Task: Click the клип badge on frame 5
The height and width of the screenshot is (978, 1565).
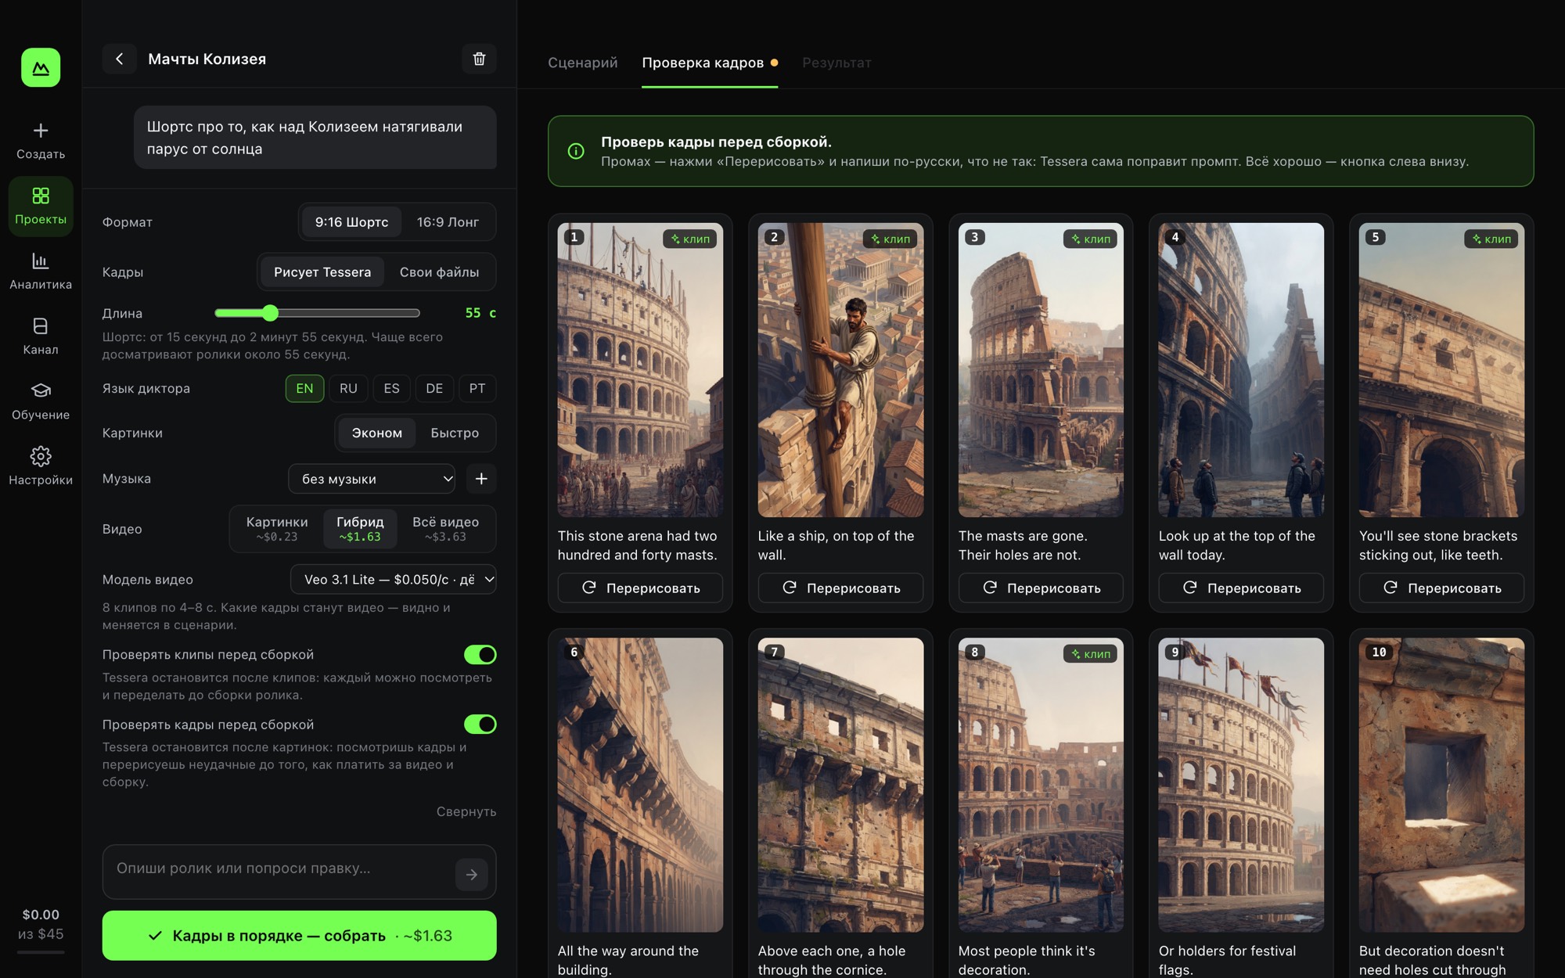Action: [1492, 239]
